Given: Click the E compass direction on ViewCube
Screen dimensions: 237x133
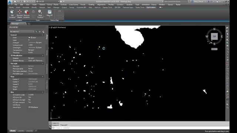Looking at the screenshot, I should coord(222,37).
